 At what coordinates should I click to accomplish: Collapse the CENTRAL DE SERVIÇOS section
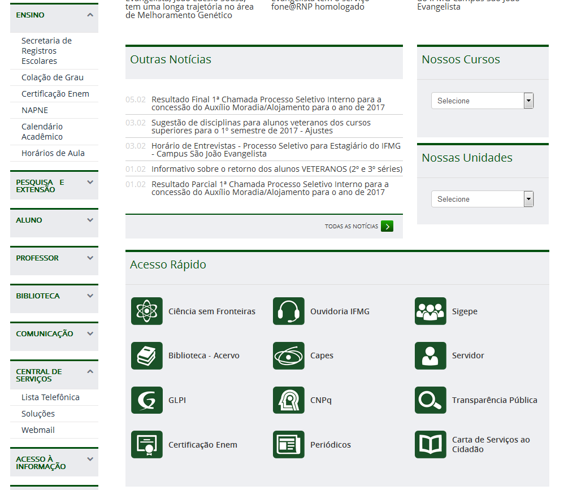click(x=54, y=374)
